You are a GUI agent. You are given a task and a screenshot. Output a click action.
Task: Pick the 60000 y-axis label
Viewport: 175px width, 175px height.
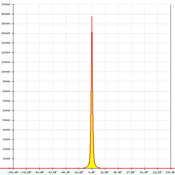[6, 111]
